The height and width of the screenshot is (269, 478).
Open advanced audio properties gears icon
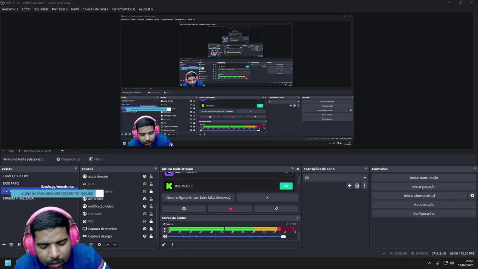164,245
